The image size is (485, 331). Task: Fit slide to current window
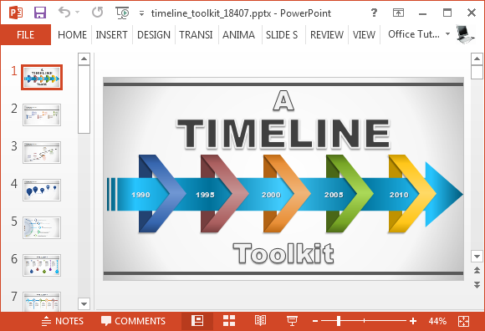463,321
